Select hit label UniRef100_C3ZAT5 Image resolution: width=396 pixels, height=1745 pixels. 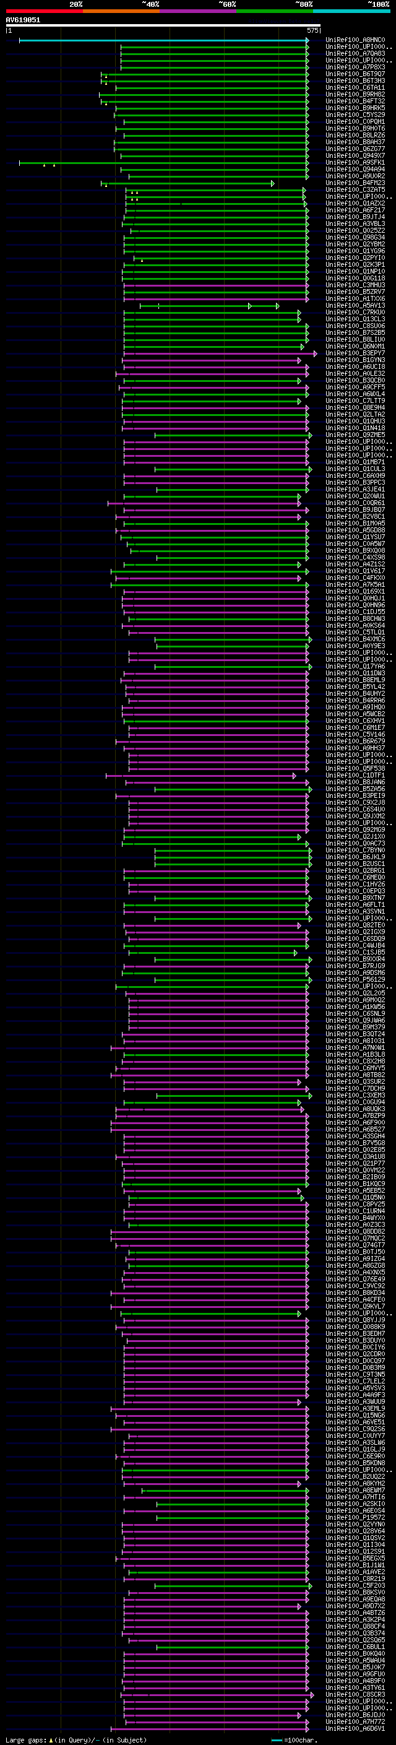point(355,189)
